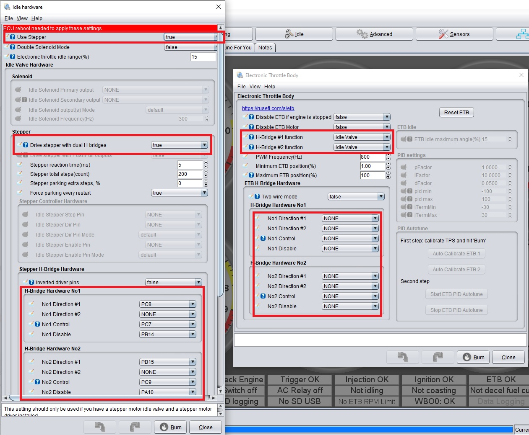Open the Advanced gear toolbar button
Viewport: 529px width, 435px height.
coord(374,34)
